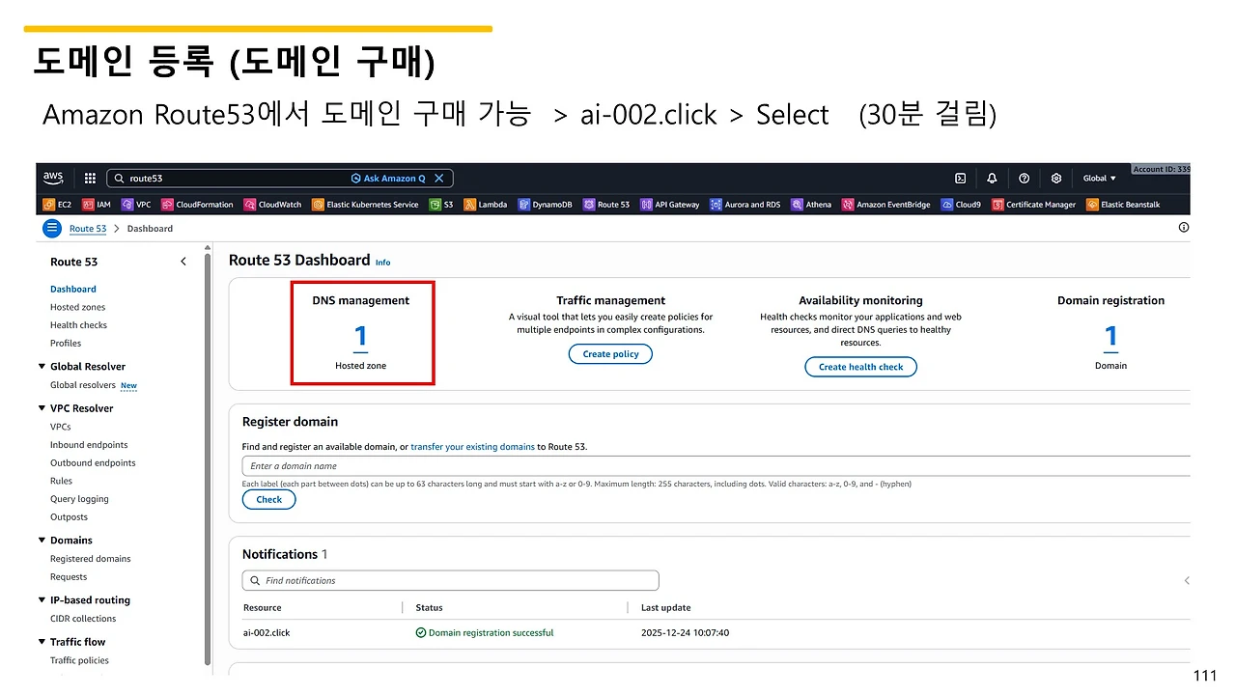Open the transfer your existing domains link
1236x695 pixels.
(x=472, y=446)
